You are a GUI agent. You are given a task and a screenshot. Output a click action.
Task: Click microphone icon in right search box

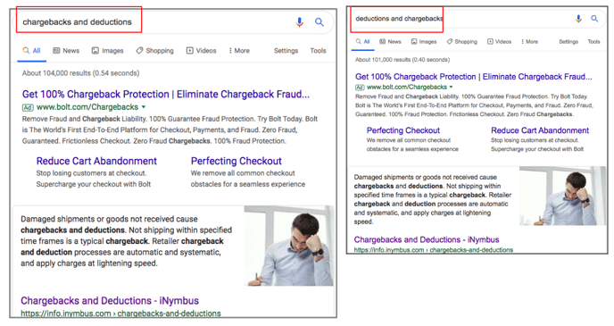click(578, 19)
